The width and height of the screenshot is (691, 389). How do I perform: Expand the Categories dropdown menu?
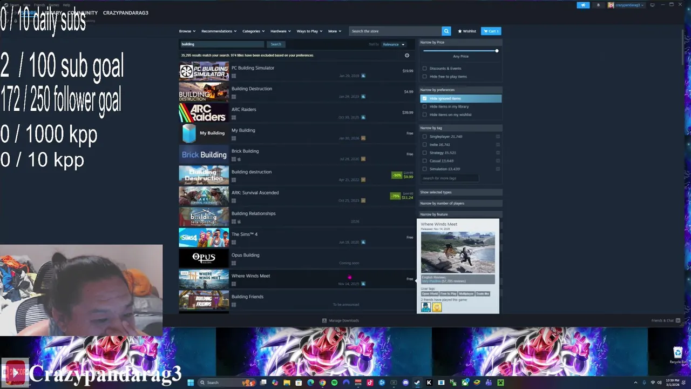coord(253,31)
